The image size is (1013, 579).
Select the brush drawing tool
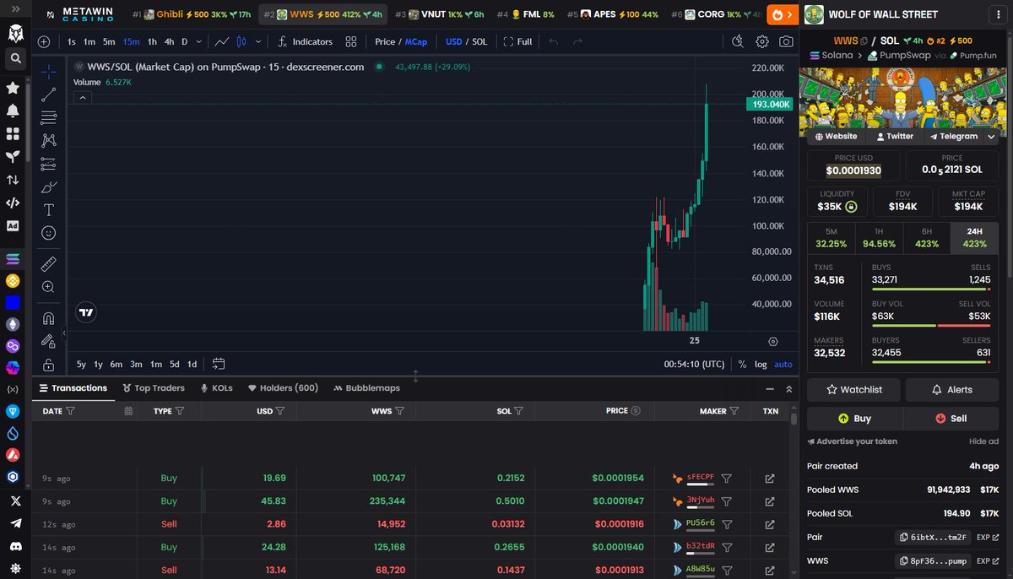tap(48, 187)
